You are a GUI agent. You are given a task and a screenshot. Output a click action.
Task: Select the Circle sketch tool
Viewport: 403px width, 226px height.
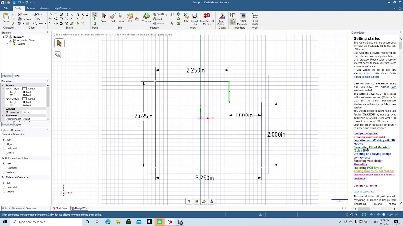click(x=61, y=14)
